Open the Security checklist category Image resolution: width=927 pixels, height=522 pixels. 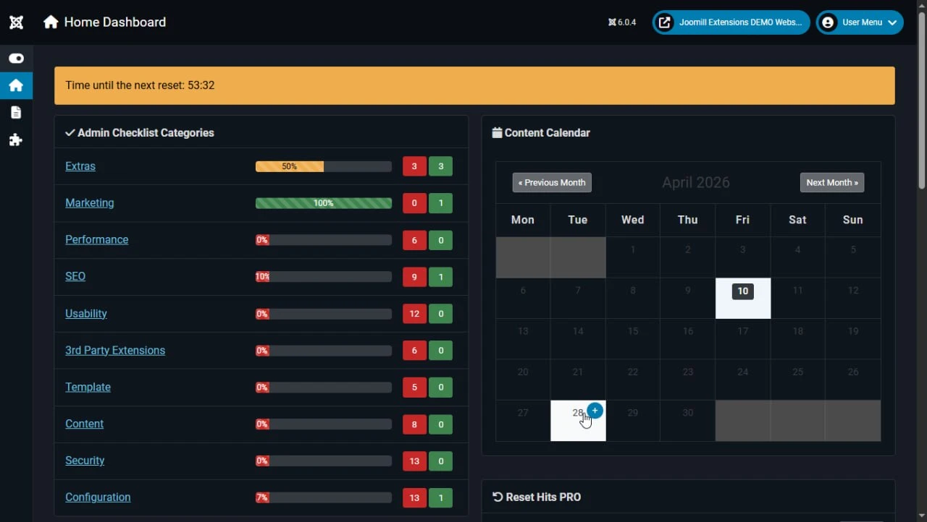pyautogui.click(x=85, y=461)
